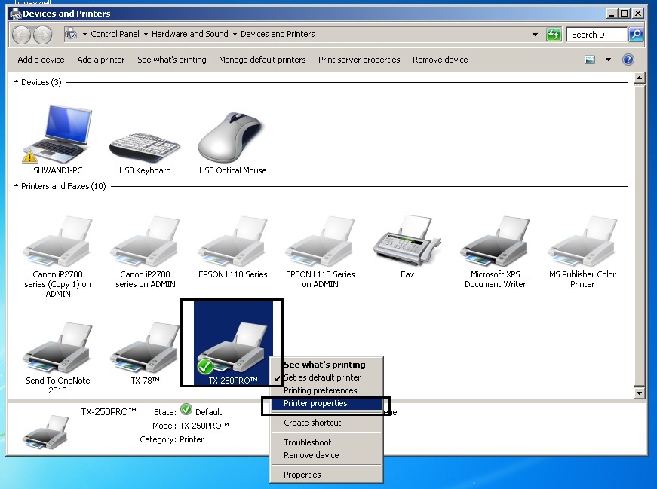The image size is (657, 489).
Task: Click the vertical scrollbar down arrow
Action: click(x=640, y=393)
